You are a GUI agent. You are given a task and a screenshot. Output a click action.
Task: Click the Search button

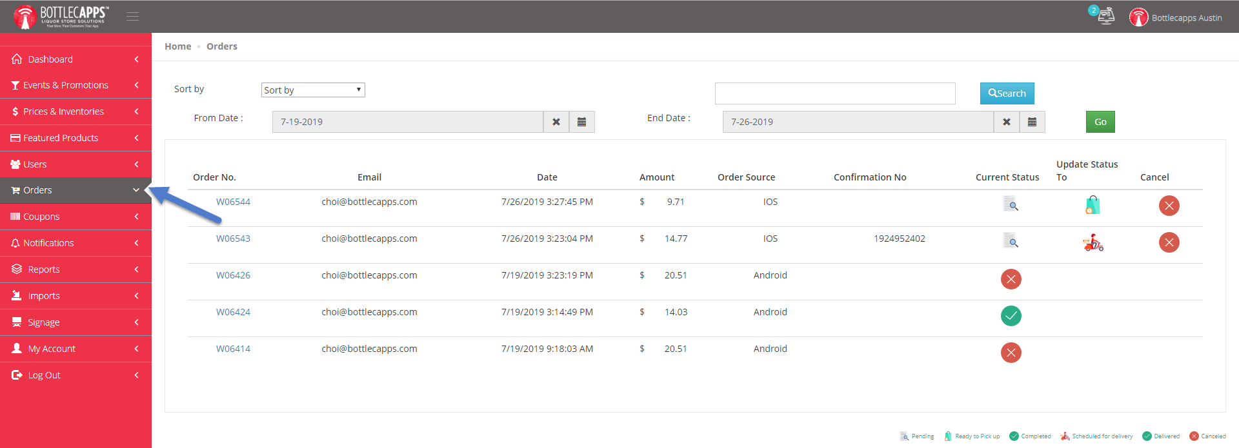tap(1007, 93)
